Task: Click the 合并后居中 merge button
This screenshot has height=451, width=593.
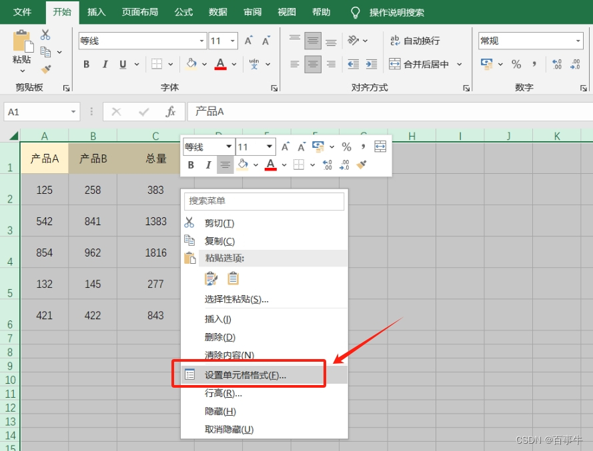Action: [420, 64]
